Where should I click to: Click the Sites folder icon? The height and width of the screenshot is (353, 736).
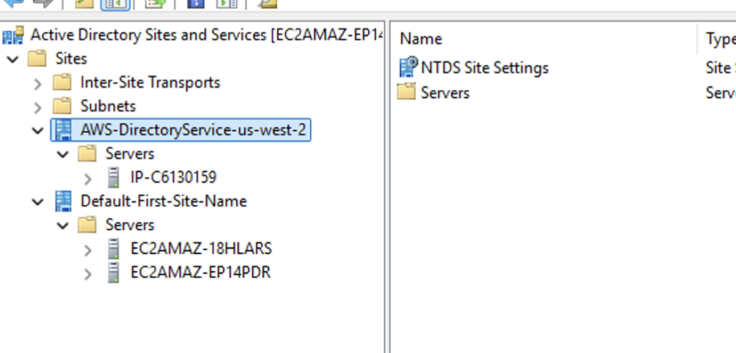37,58
